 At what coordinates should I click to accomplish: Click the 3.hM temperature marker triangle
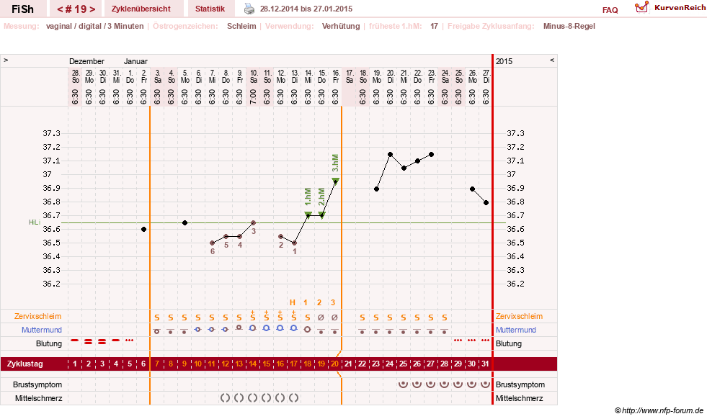pyautogui.click(x=335, y=181)
